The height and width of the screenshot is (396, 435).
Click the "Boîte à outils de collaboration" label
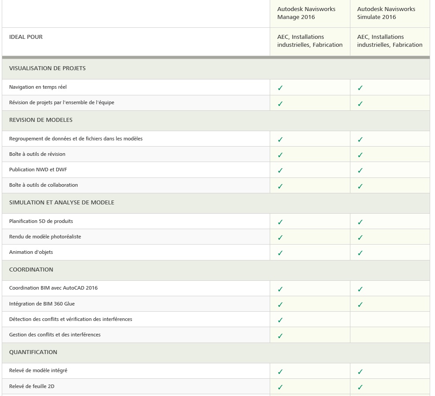point(43,185)
